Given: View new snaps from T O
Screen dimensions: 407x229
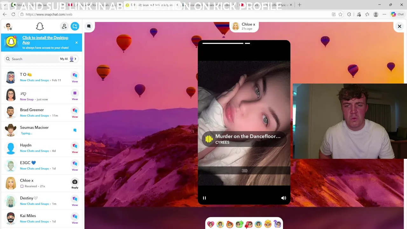Looking at the screenshot, I should [x=75, y=77].
